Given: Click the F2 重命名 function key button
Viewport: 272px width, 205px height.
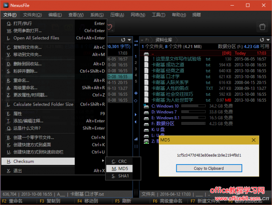Looking at the screenshot, I should pos(12,201).
